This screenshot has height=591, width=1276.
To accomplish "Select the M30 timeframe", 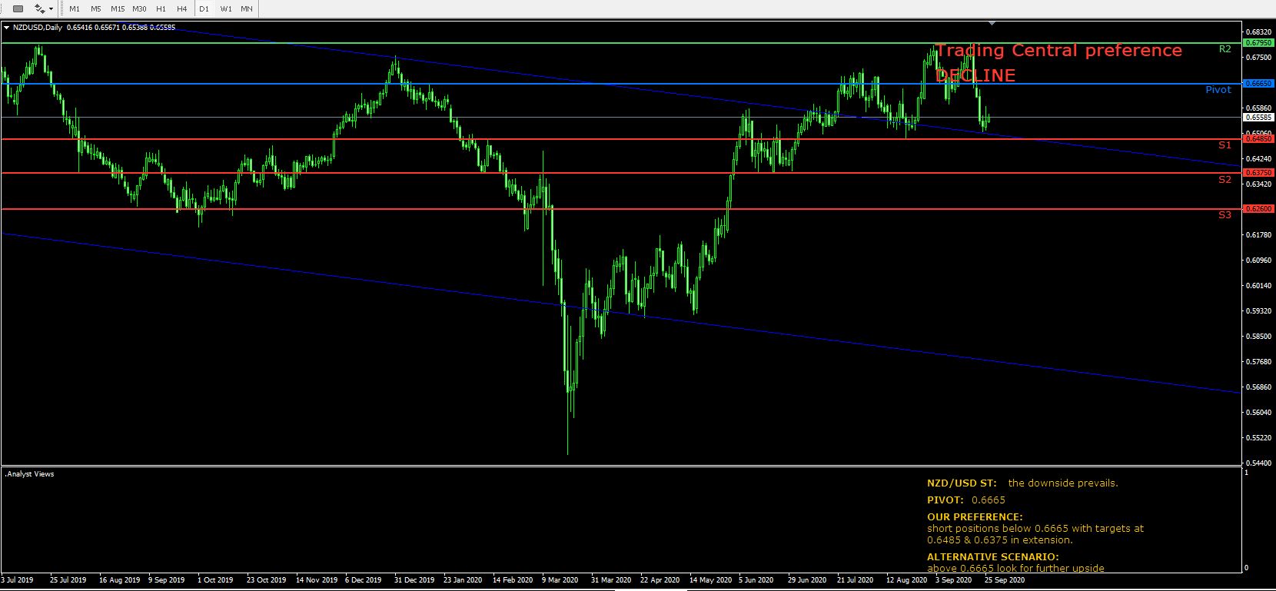I will click(x=139, y=8).
